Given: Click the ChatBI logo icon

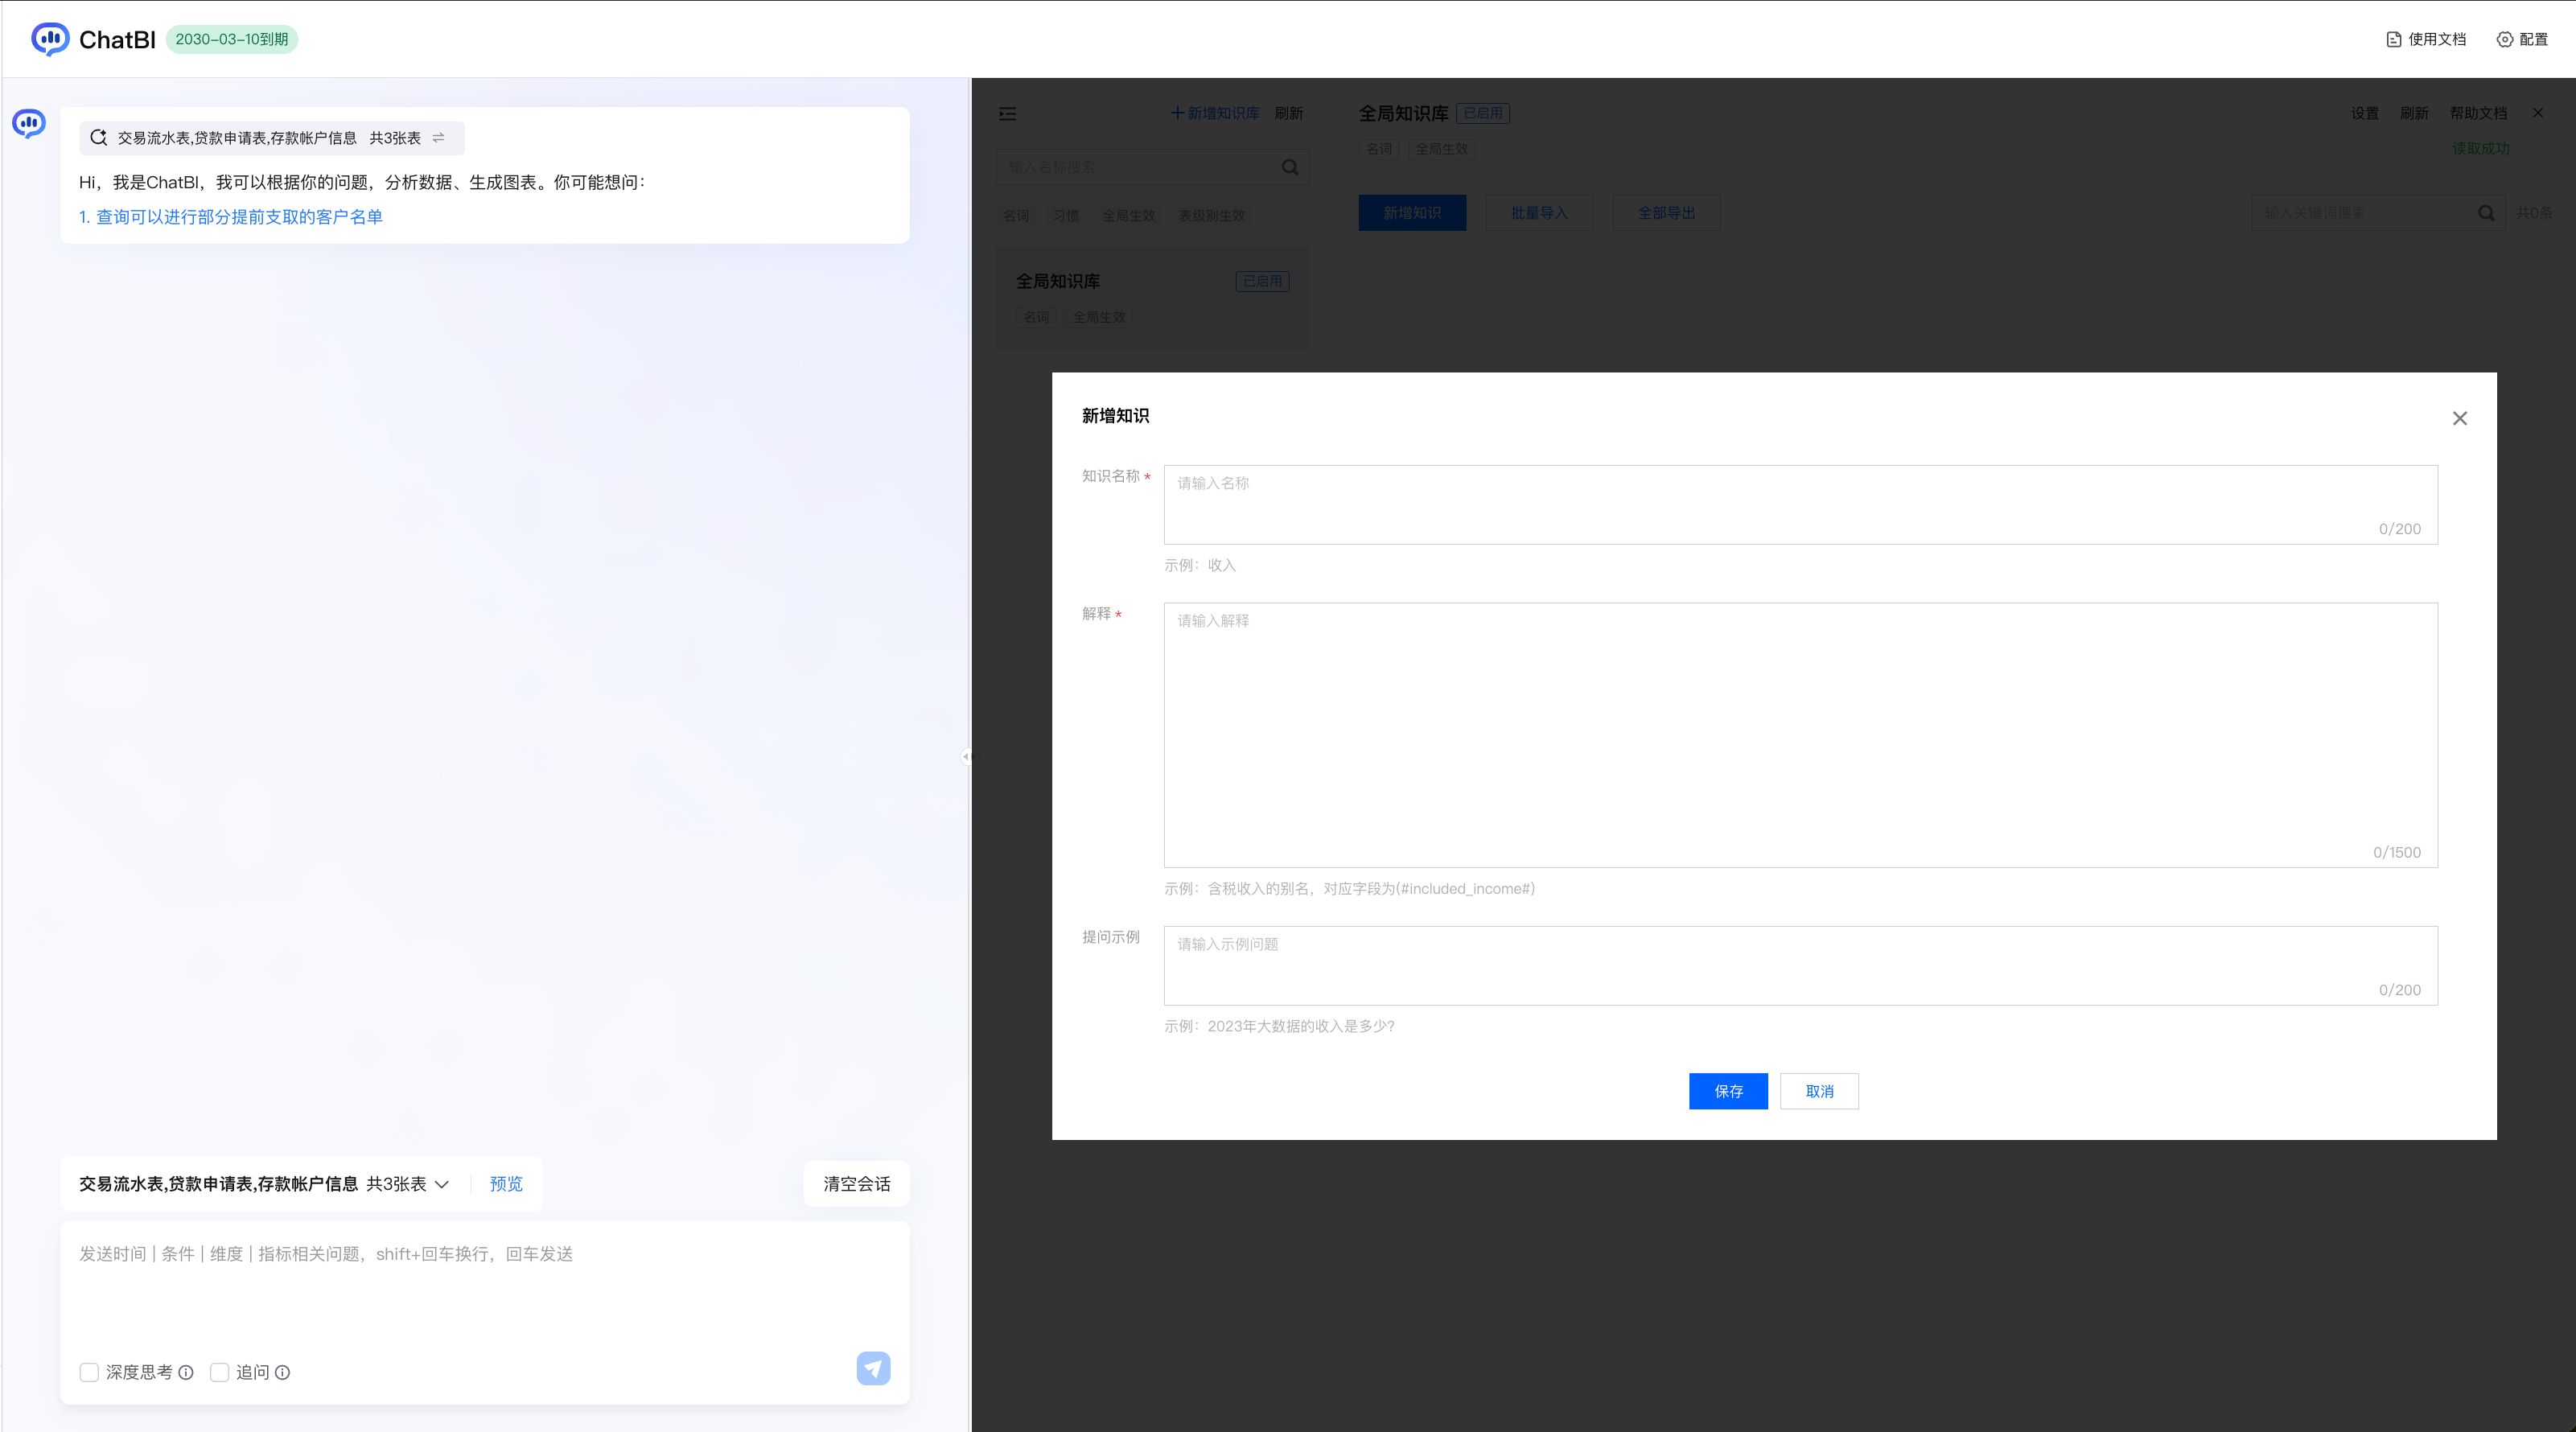Looking at the screenshot, I should tap(50, 39).
